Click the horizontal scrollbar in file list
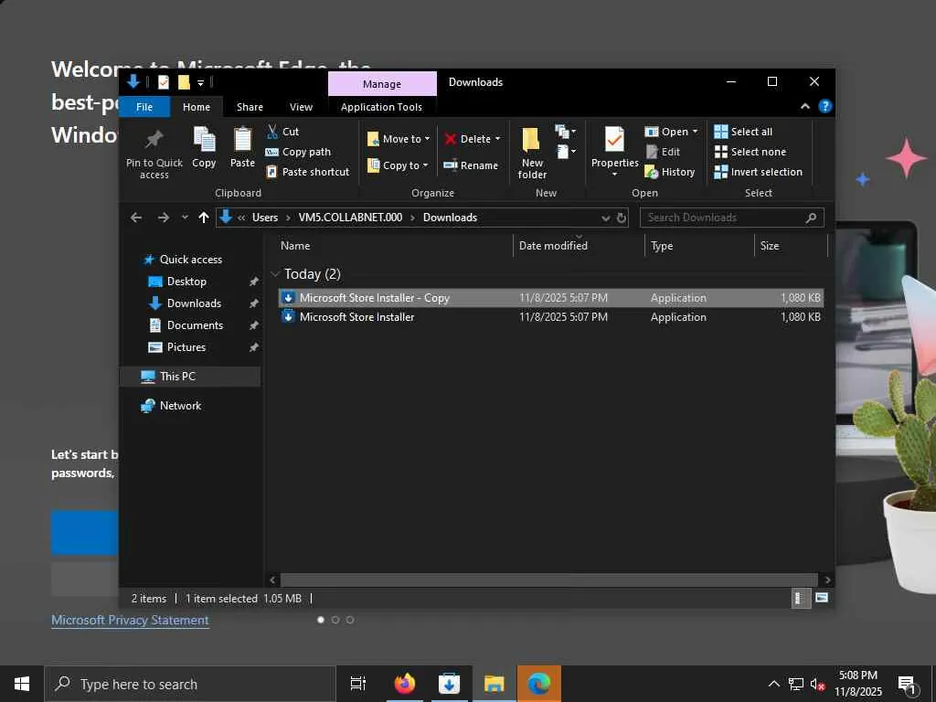Screen dimensions: 936x702 coord(548,580)
